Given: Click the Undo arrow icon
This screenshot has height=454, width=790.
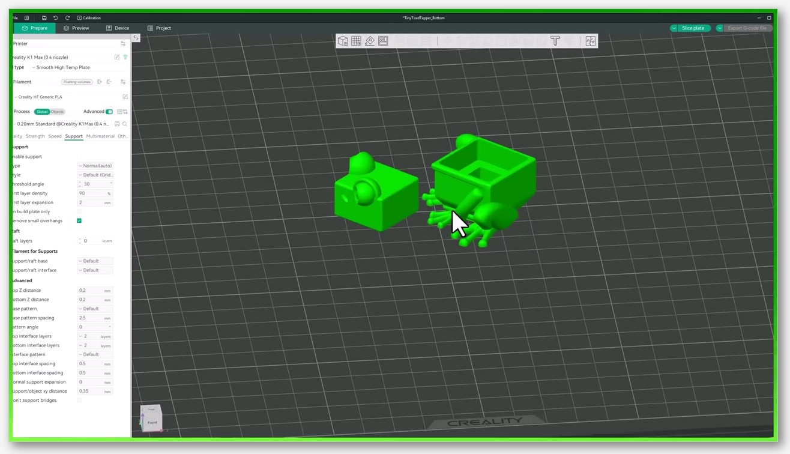Looking at the screenshot, I should coord(55,18).
